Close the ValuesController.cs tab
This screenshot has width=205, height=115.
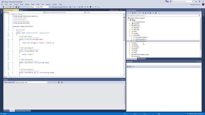(18, 10)
